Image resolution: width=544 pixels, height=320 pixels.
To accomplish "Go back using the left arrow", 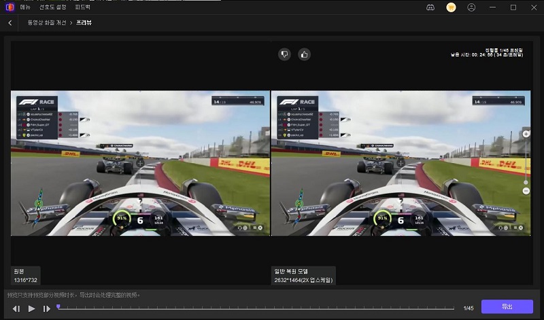I will (10, 22).
